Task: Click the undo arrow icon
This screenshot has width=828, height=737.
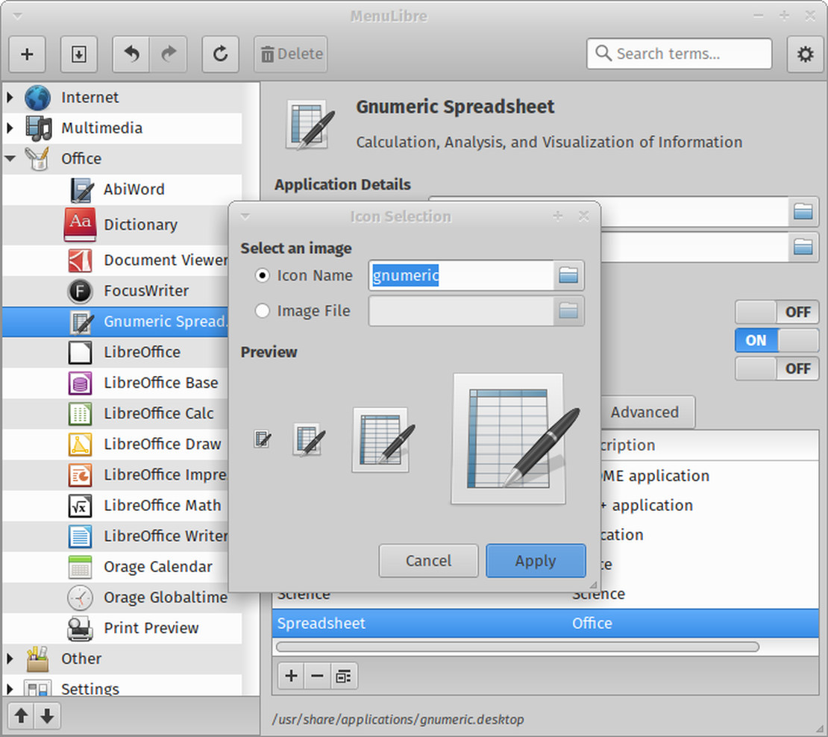Action: pos(131,54)
